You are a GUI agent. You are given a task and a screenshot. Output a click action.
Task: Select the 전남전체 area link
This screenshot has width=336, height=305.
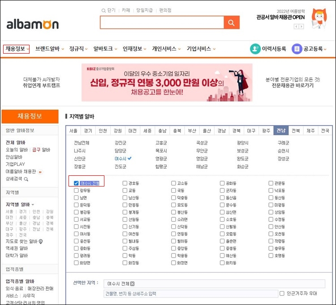coord(82,143)
